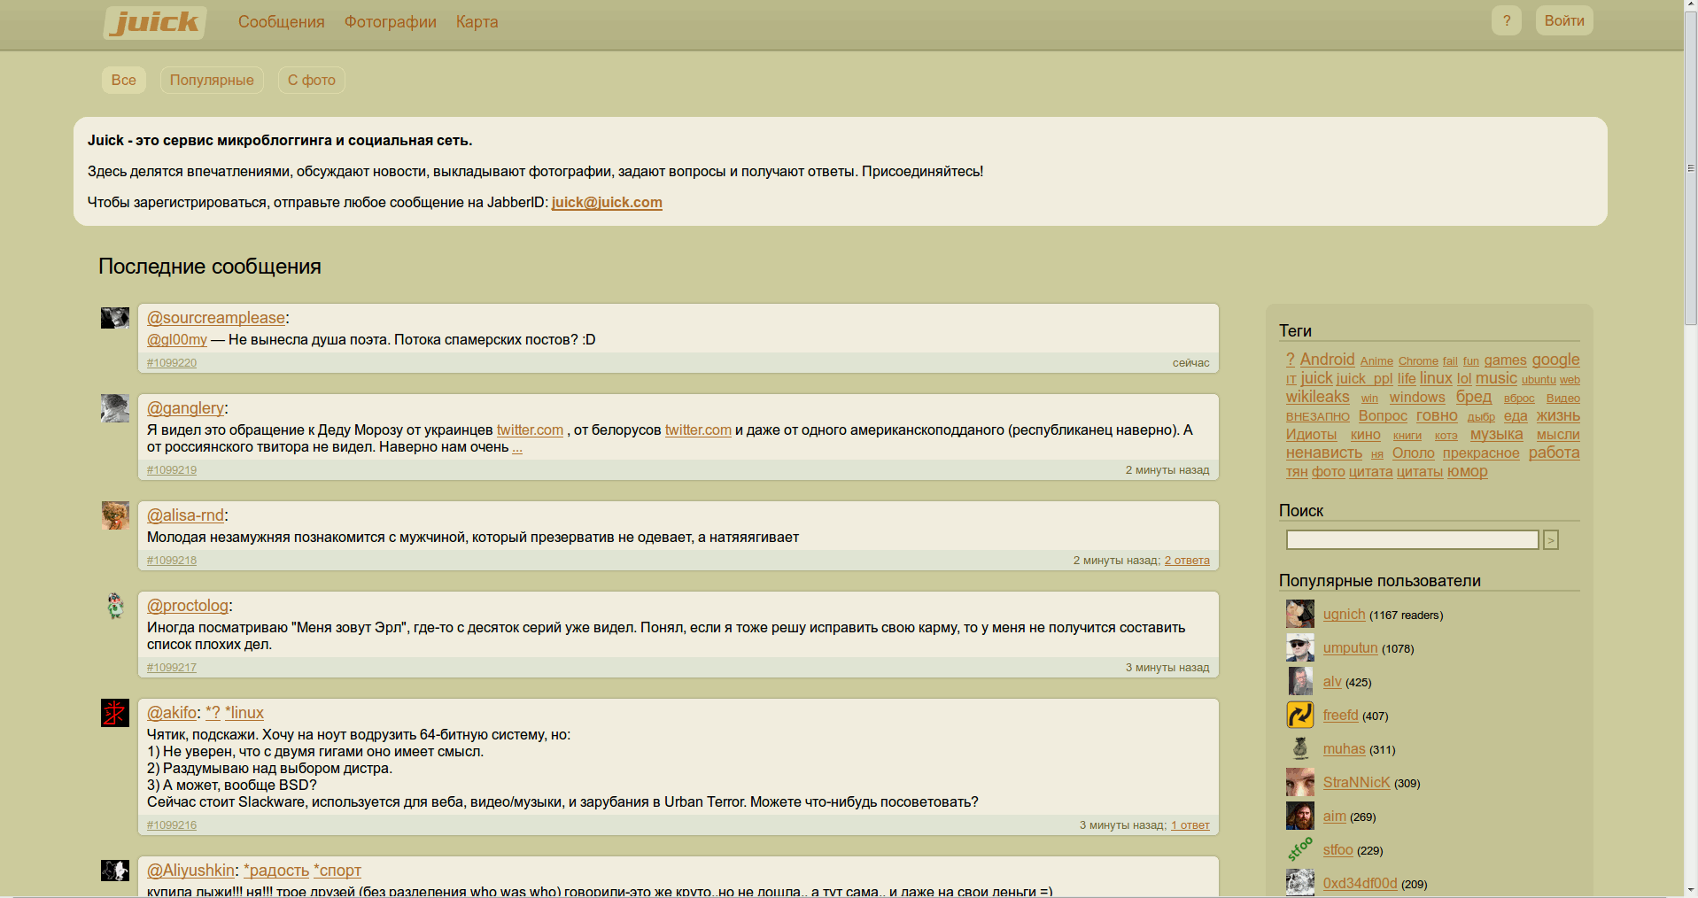Select the Все filter tab
Screen dimensions: 1698x898
coord(124,80)
